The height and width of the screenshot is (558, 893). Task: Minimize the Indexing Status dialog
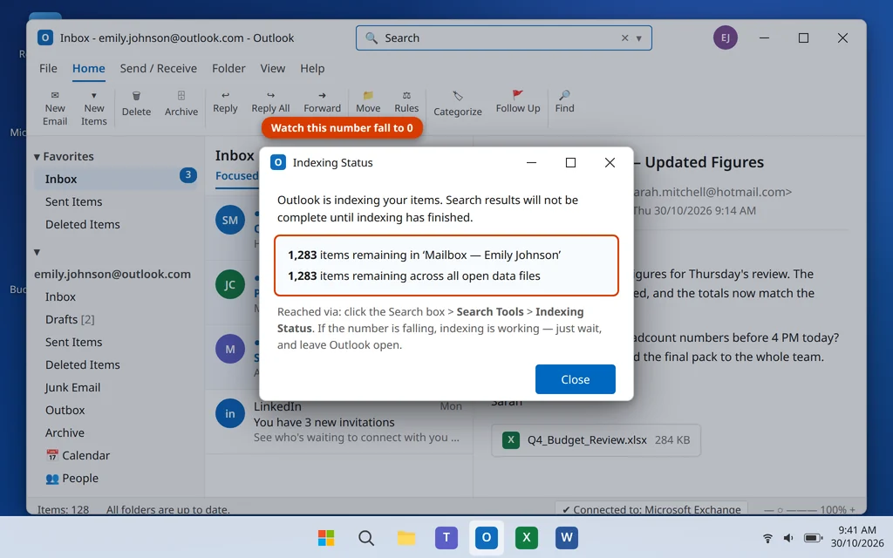(x=531, y=163)
